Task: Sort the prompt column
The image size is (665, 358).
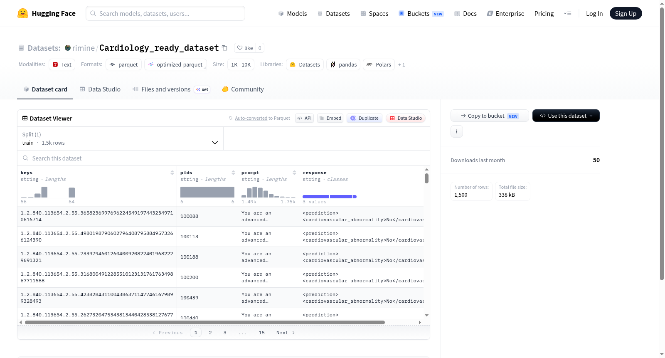Action: point(294,173)
